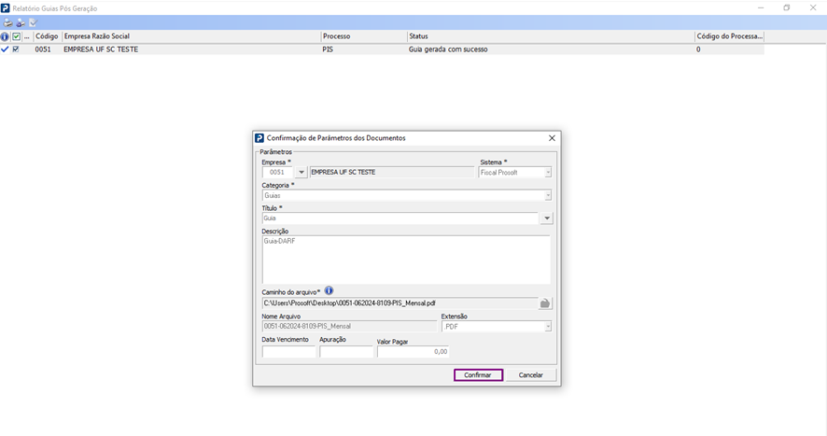Click the Caminho do arquivo path field
Viewport: 827px width, 436px height.
(399, 303)
